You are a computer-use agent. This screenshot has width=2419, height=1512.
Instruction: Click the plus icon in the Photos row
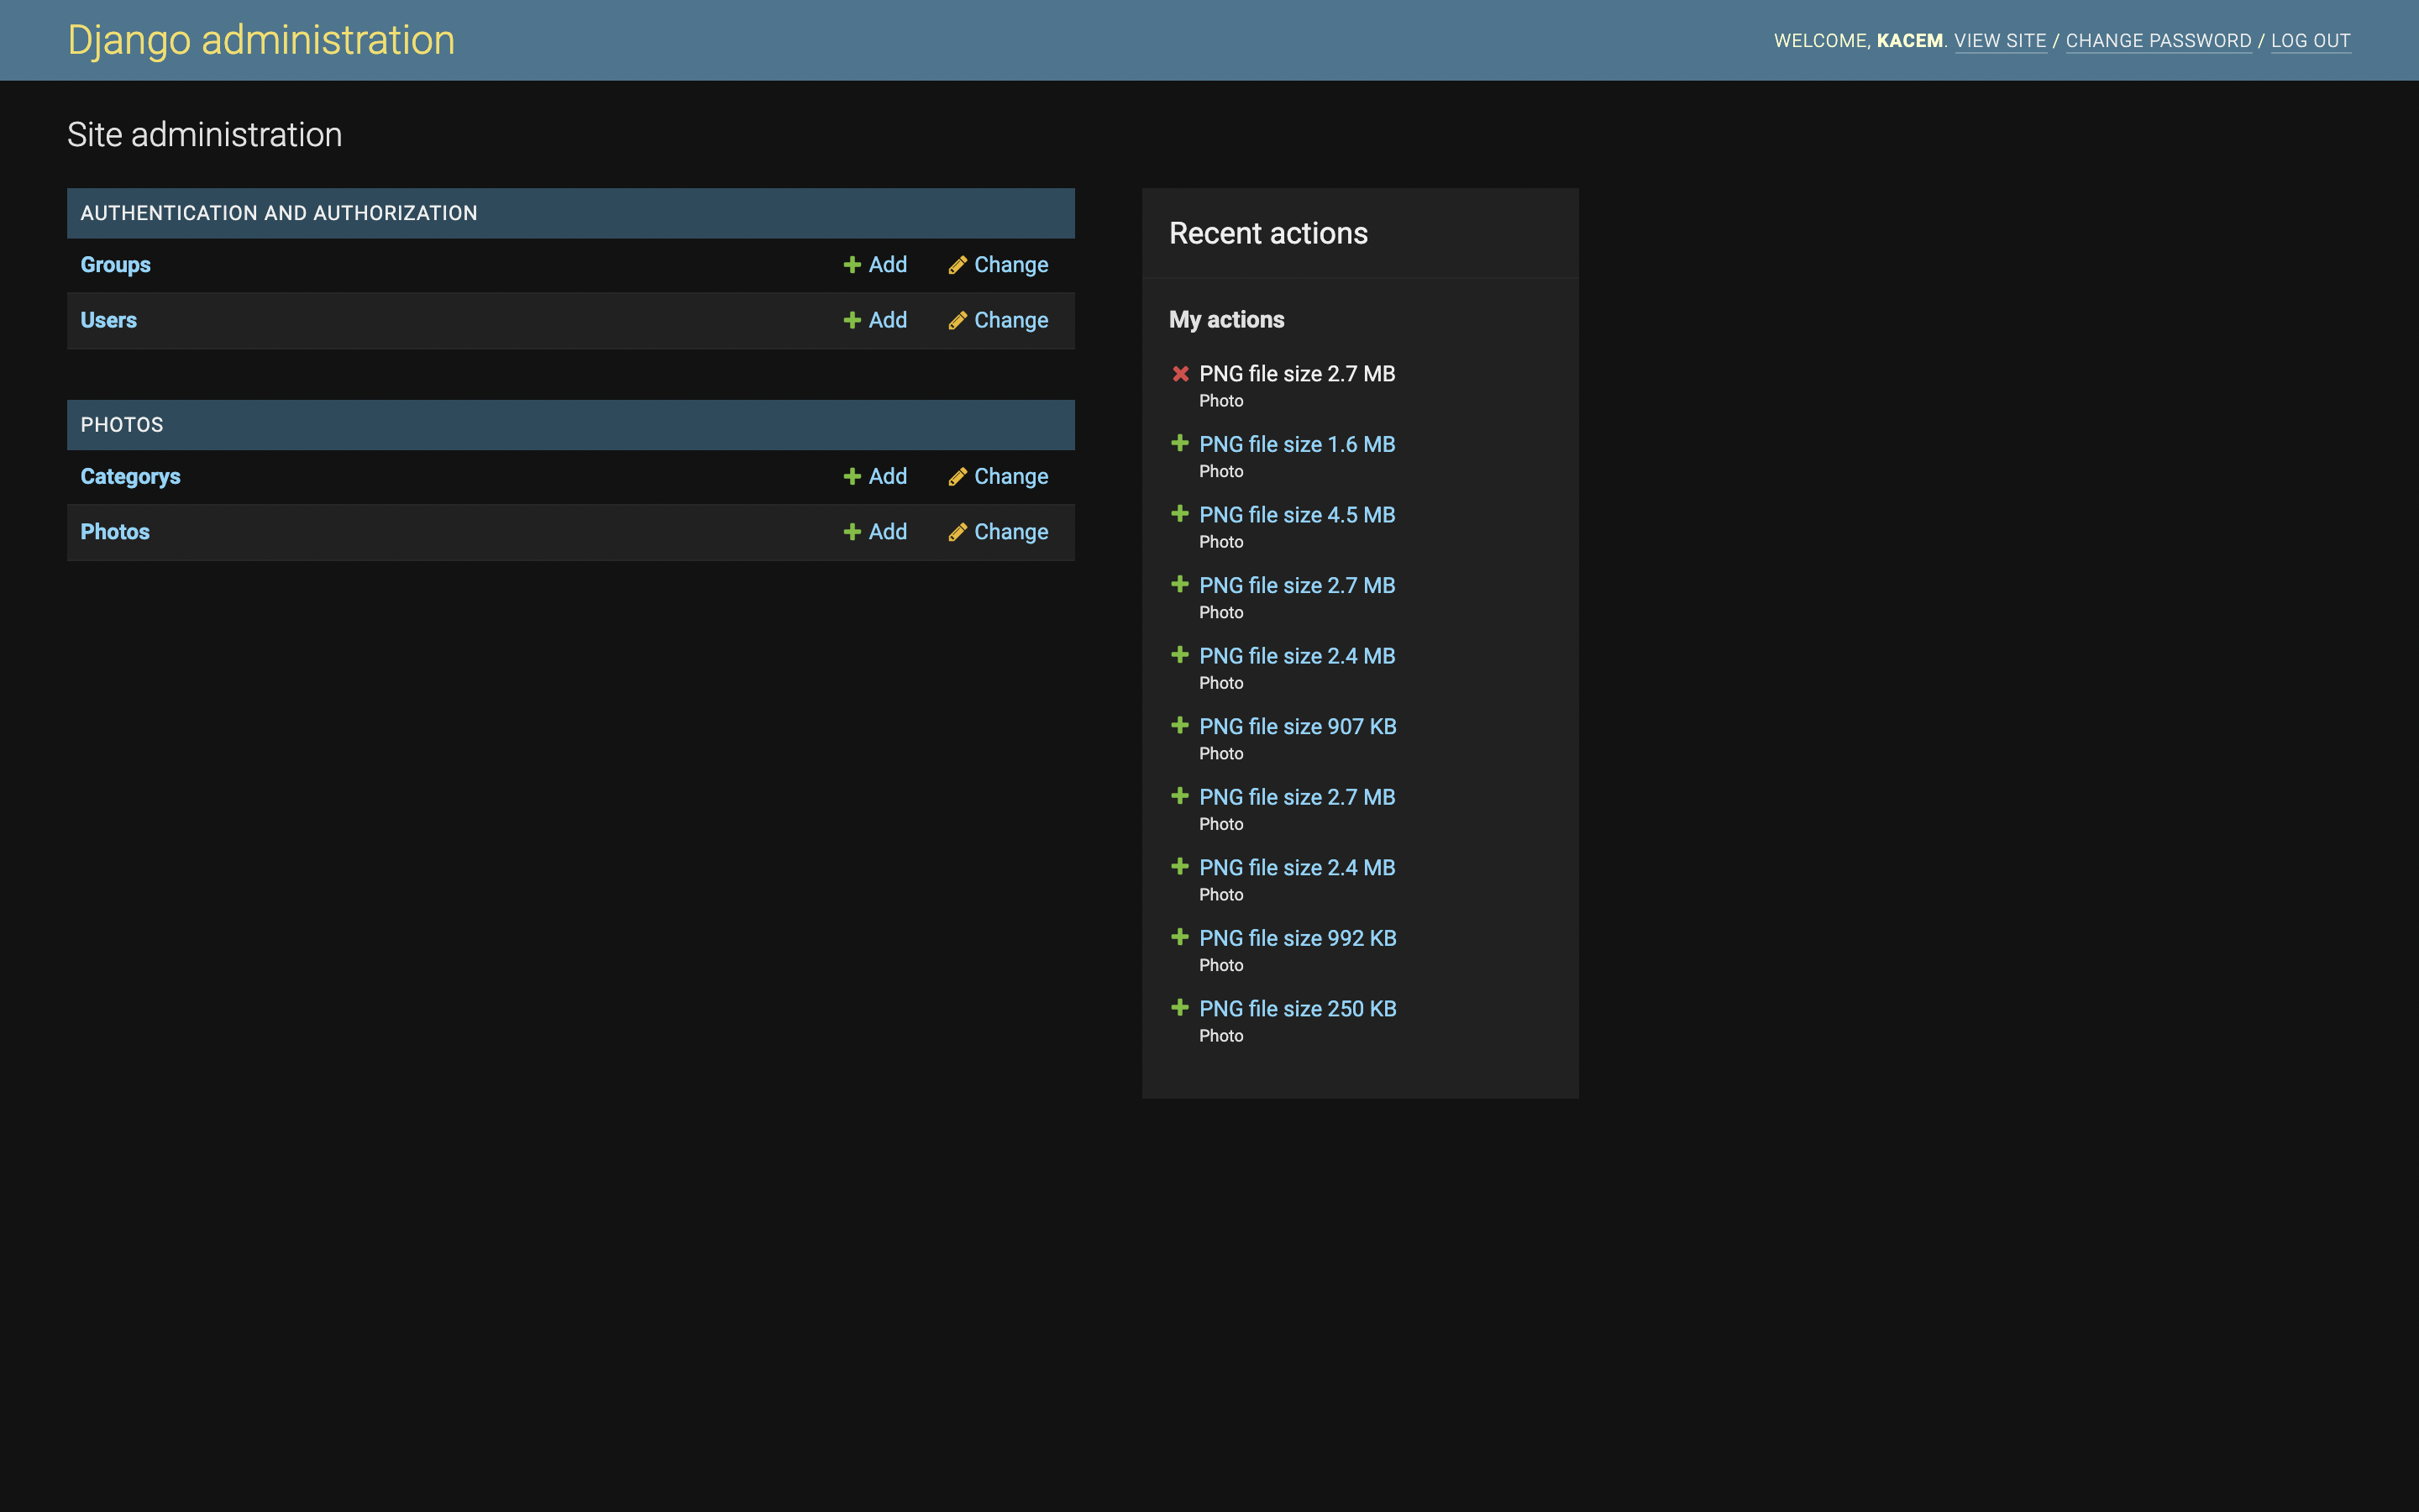[852, 532]
